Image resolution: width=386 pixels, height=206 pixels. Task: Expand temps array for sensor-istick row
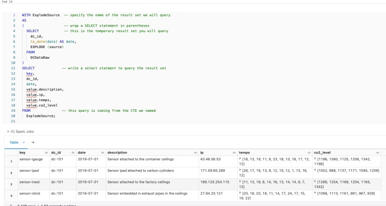240,193
